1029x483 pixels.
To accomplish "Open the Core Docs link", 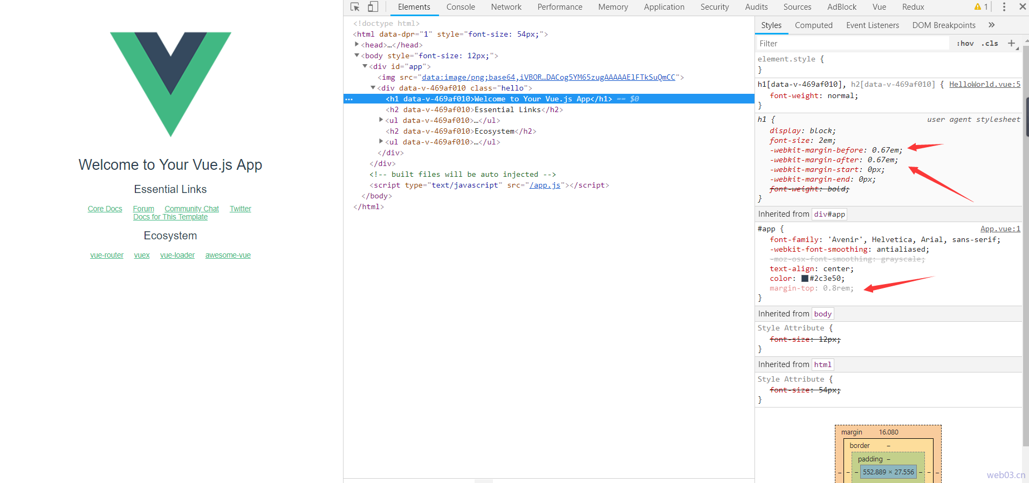I will point(105,209).
